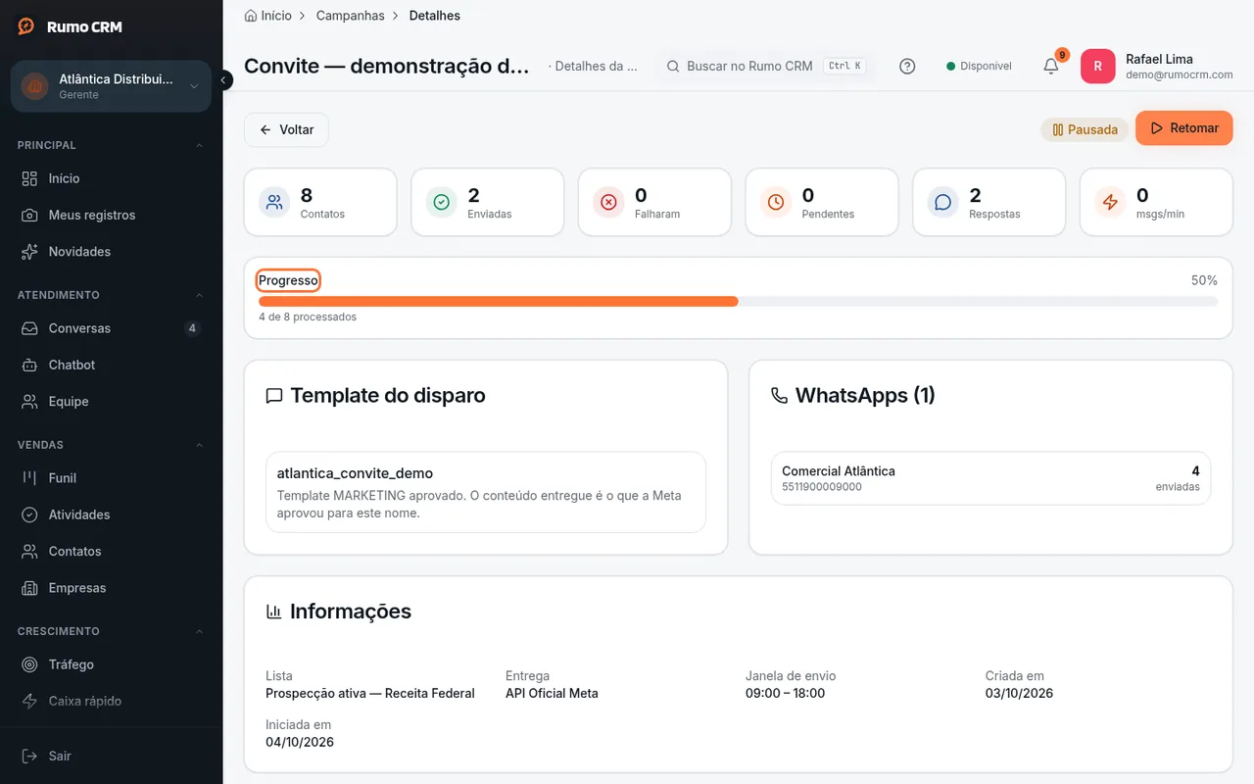Open the help question mark icon
1254x784 pixels.
907,66
